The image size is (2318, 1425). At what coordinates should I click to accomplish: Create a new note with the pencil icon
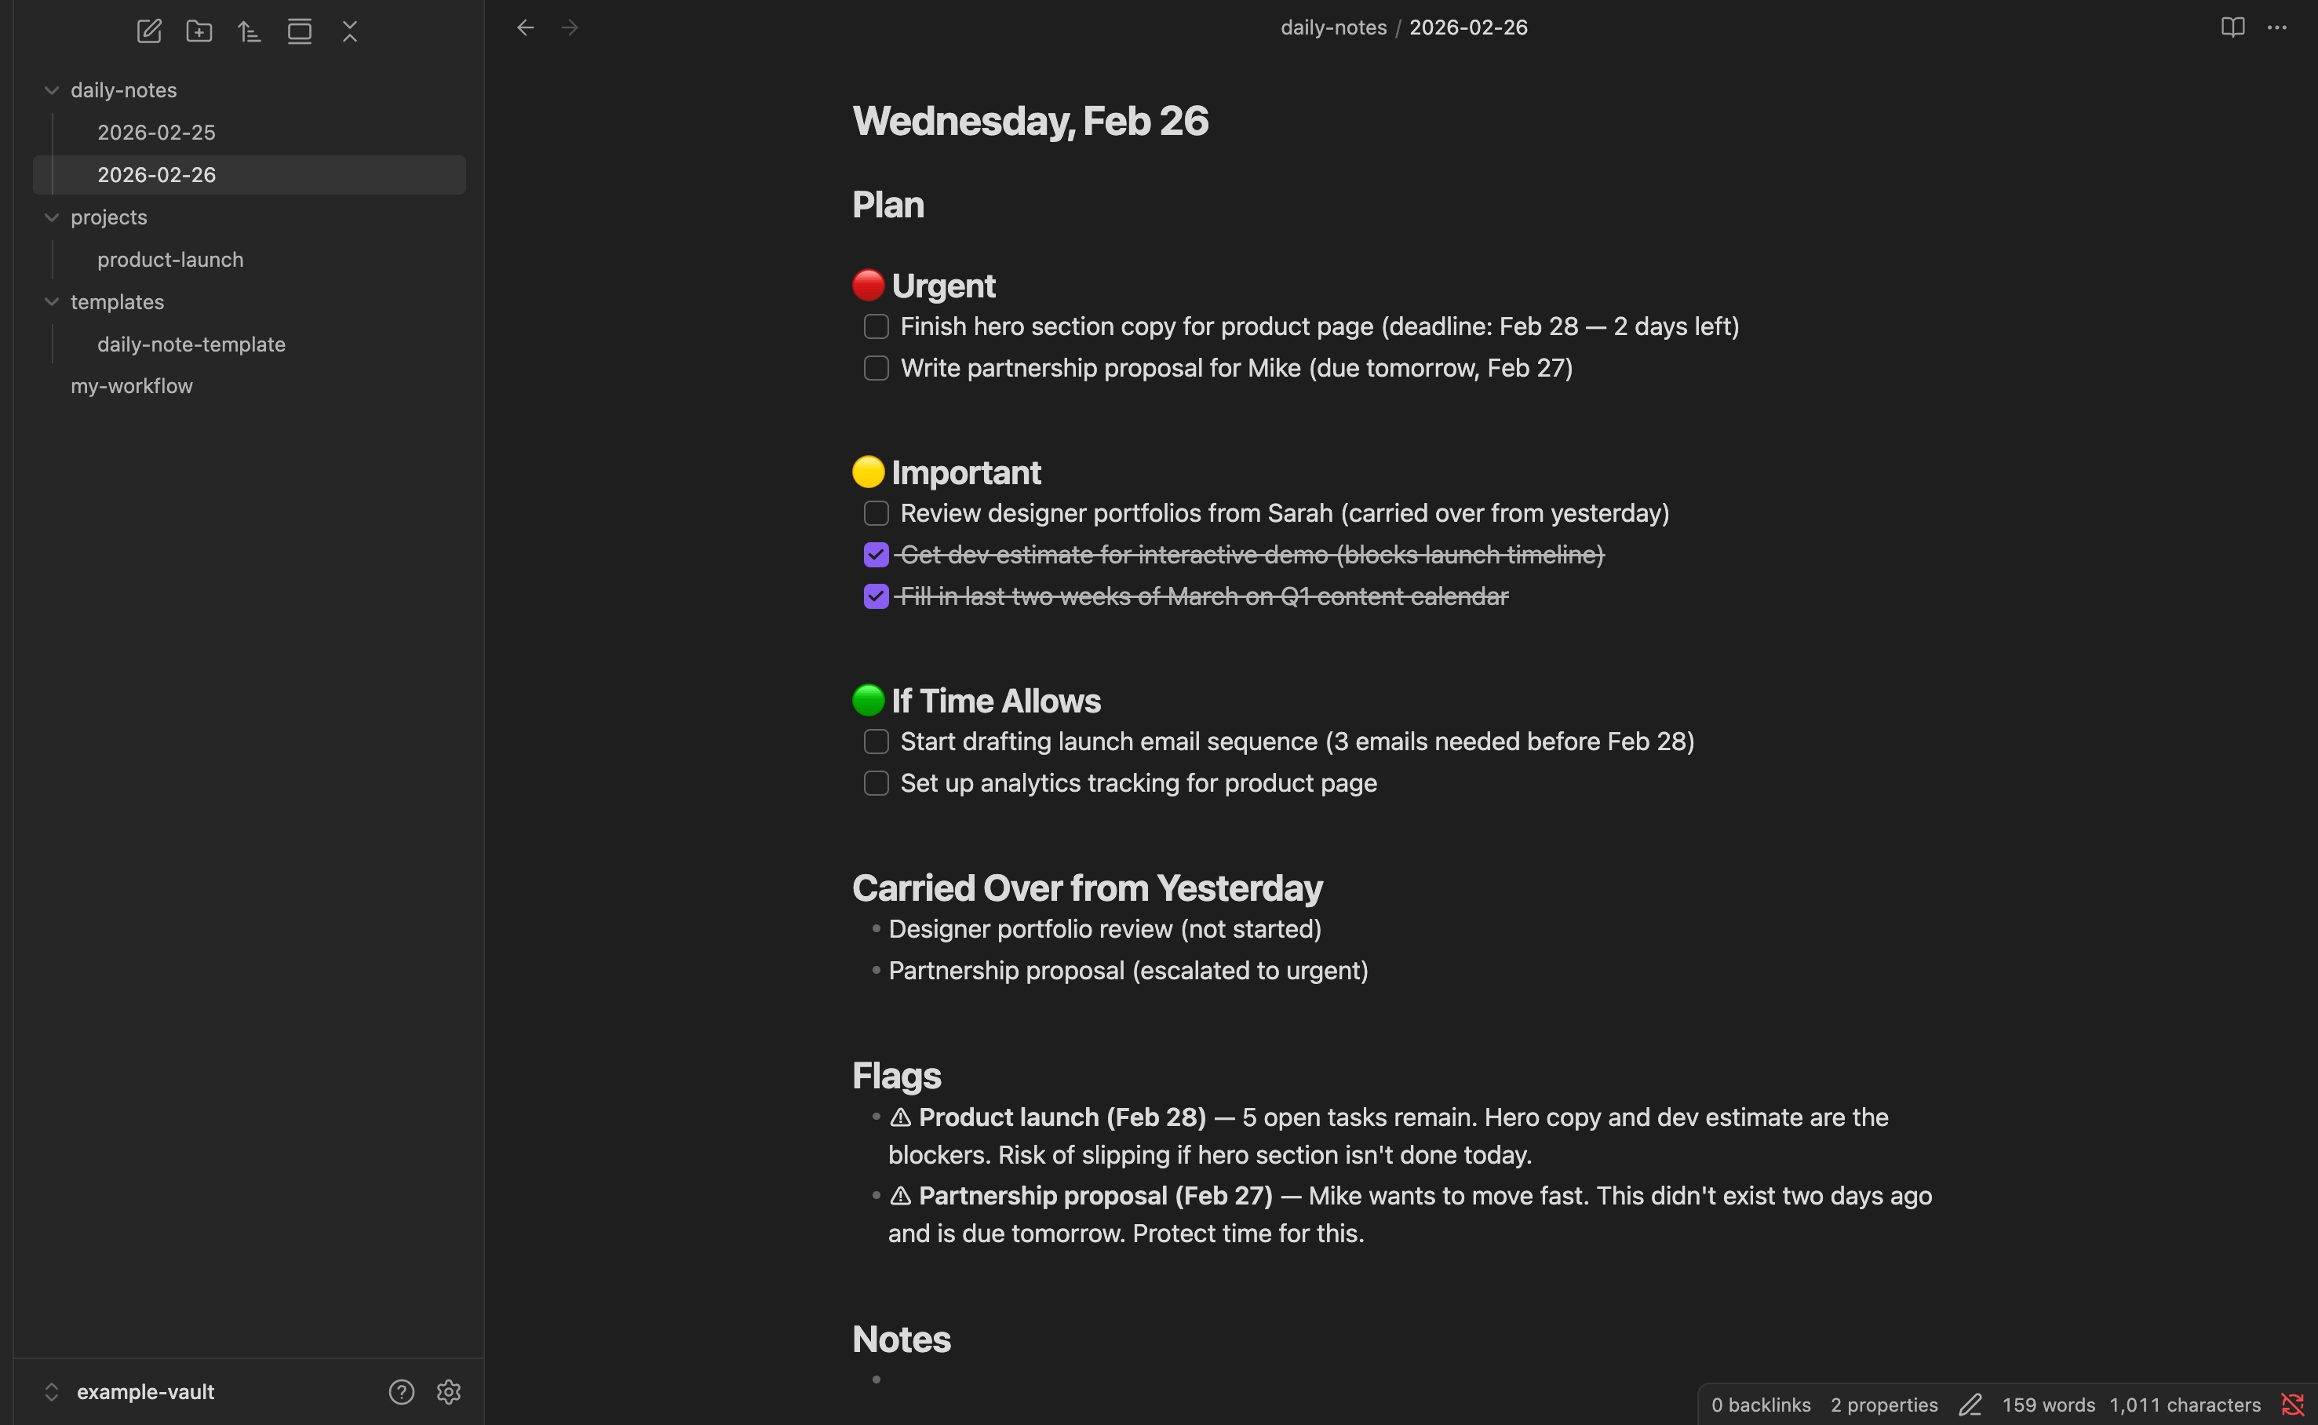pos(149,31)
